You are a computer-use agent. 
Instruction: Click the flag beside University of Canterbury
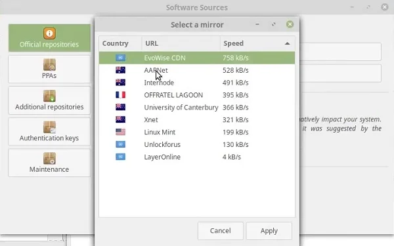[120, 107]
